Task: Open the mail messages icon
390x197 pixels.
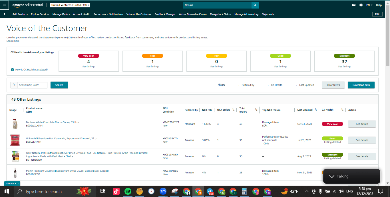Action: click(354, 5)
